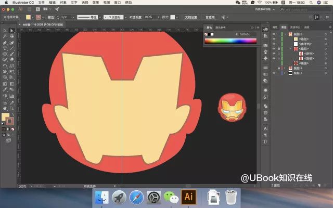Select the Direct Selection tool
Image resolution: width=333 pixels, height=208 pixels.
pos(12,31)
